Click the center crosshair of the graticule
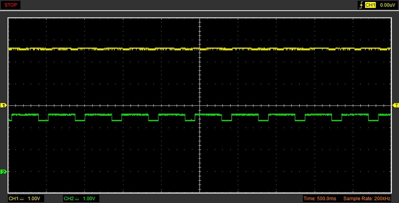The width and height of the screenshot is (399, 203). (x=199, y=105)
